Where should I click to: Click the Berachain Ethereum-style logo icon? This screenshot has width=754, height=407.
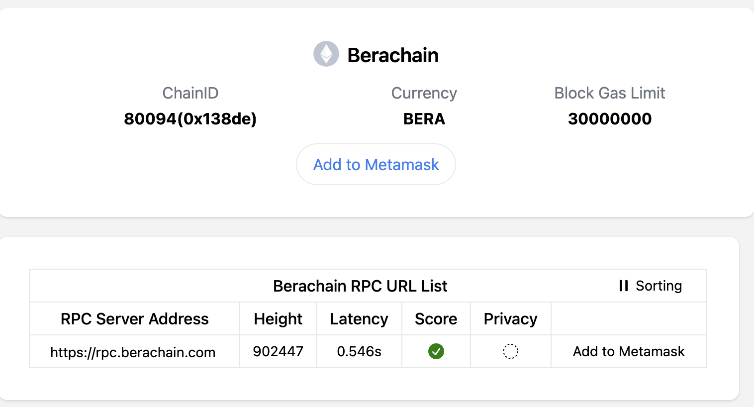(x=326, y=54)
